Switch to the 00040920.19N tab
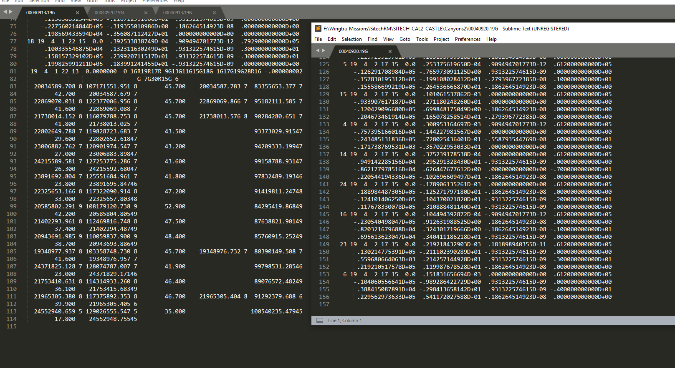Screen dimensions: 675x368 [109, 13]
